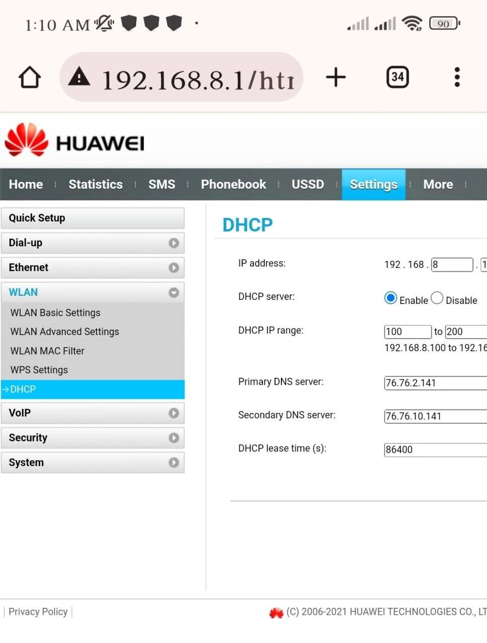The image size is (487, 643).
Task: Expand the System section arrow
Action: click(x=174, y=463)
